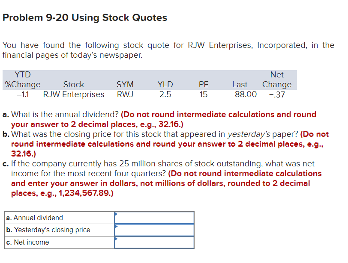Viewport: 348px width, 263px height.
Task: Select the PE column header
Action: tap(204, 84)
